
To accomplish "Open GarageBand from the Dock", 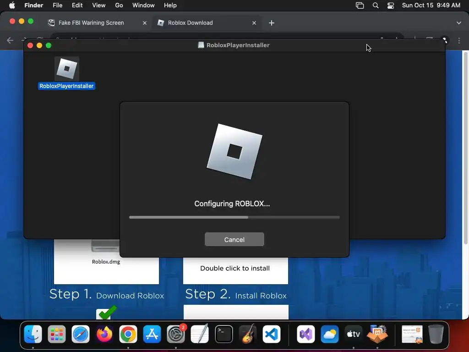I will [x=248, y=334].
